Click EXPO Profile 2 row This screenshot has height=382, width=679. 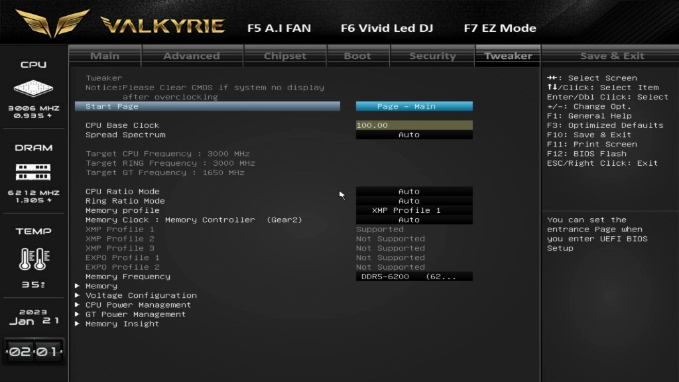pyautogui.click(x=255, y=267)
